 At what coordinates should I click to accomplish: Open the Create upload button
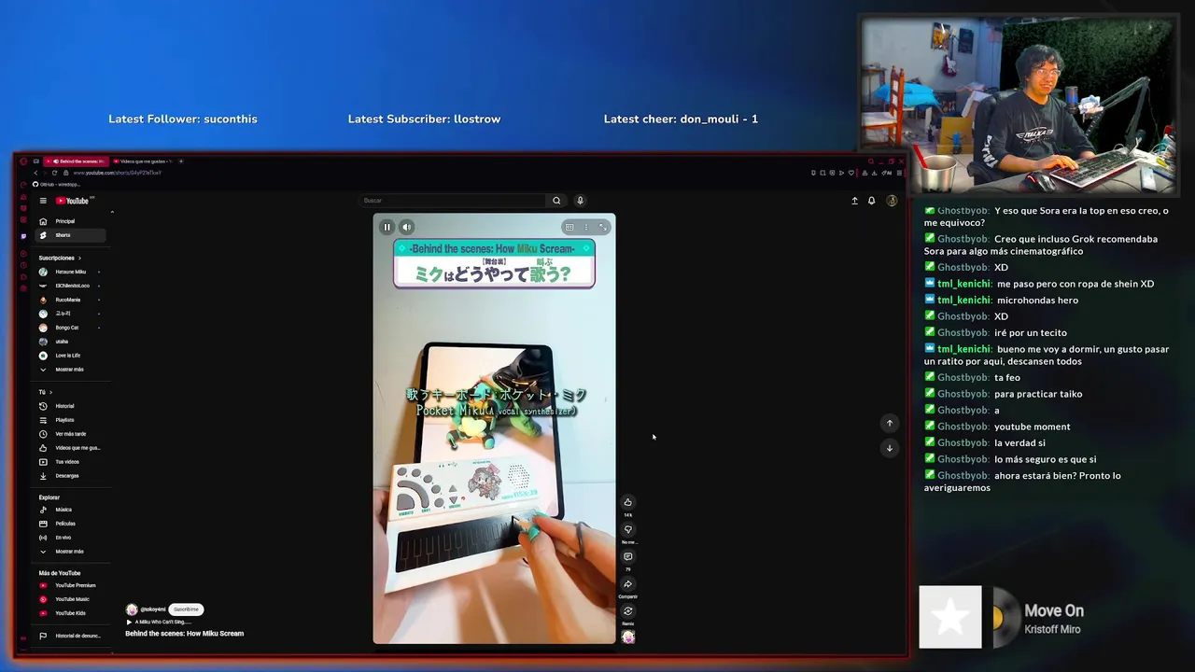pos(854,201)
